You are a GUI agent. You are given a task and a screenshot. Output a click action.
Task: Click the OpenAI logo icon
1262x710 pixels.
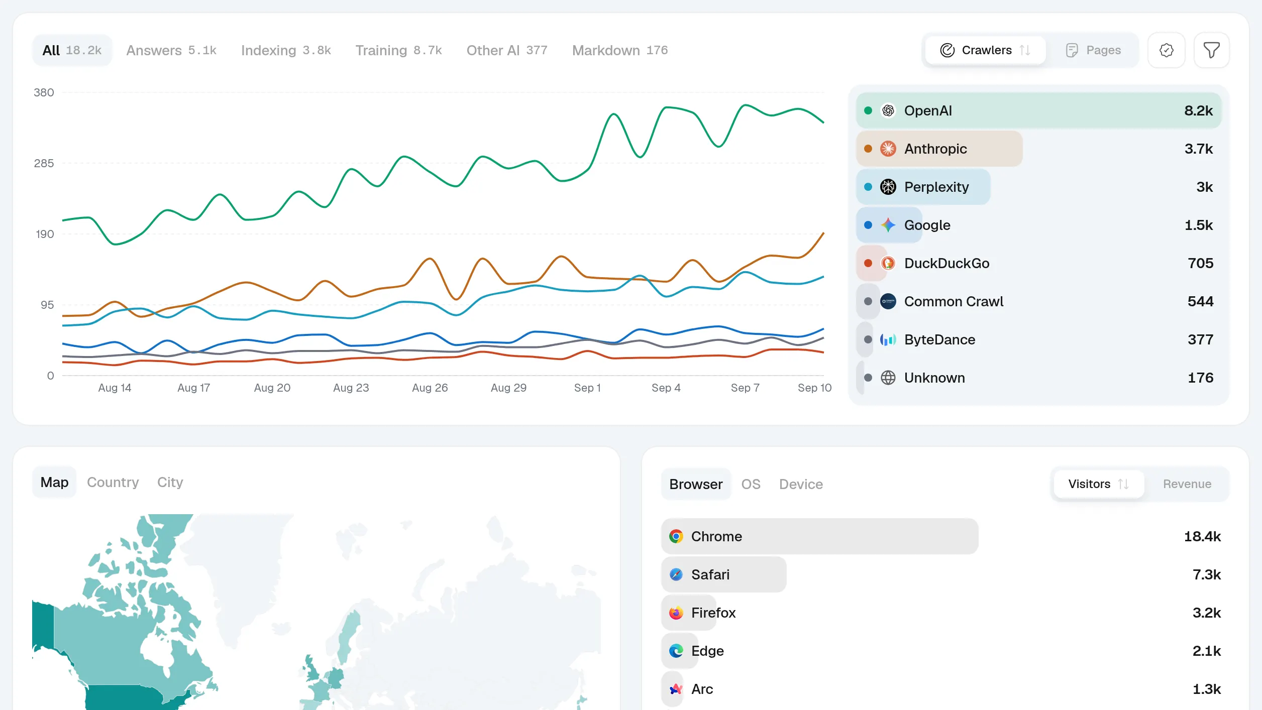[x=888, y=110]
